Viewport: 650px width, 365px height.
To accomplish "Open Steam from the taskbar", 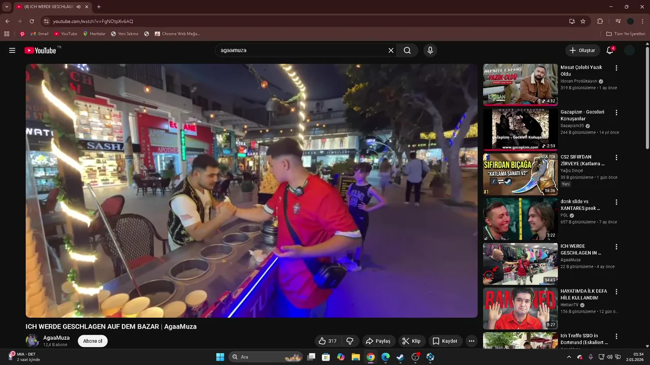I will [x=400, y=357].
